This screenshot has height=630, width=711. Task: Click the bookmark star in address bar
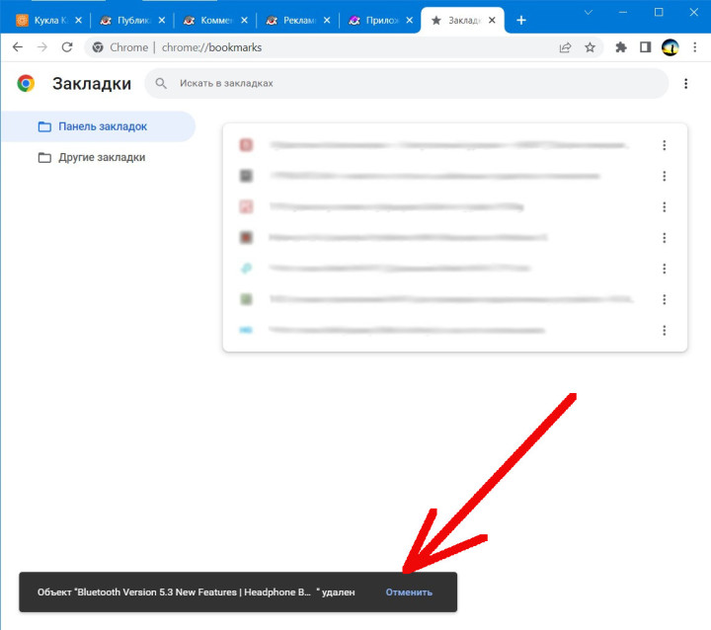590,47
